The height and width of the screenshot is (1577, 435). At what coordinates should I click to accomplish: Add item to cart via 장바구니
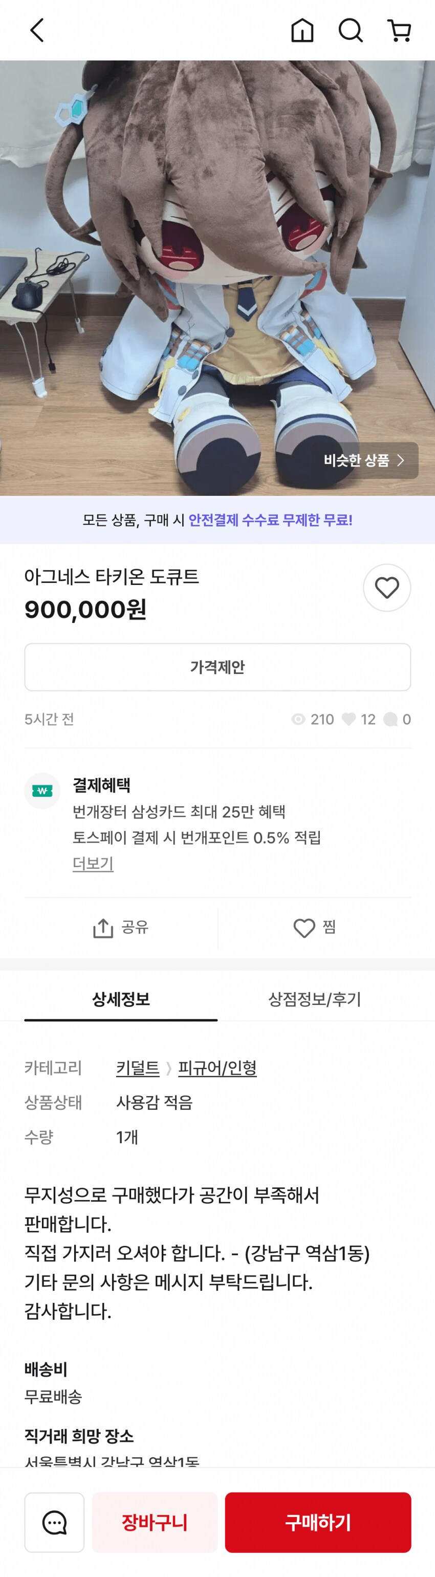pos(155,1523)
